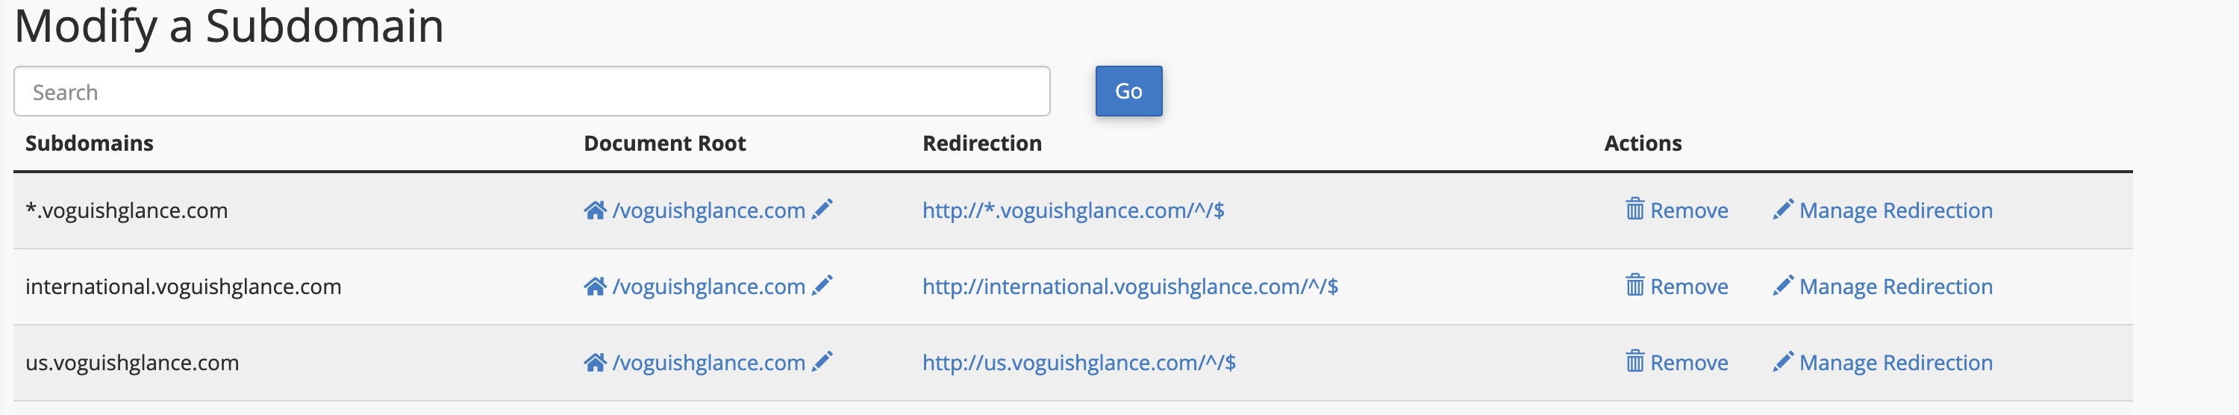Click the trash icon for us.voguishglance.com
The height and width of the screenshot is (415, 2239).
tap(1635, 361)
